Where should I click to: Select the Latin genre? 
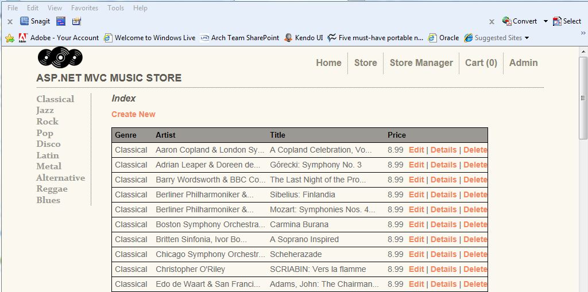48,155
